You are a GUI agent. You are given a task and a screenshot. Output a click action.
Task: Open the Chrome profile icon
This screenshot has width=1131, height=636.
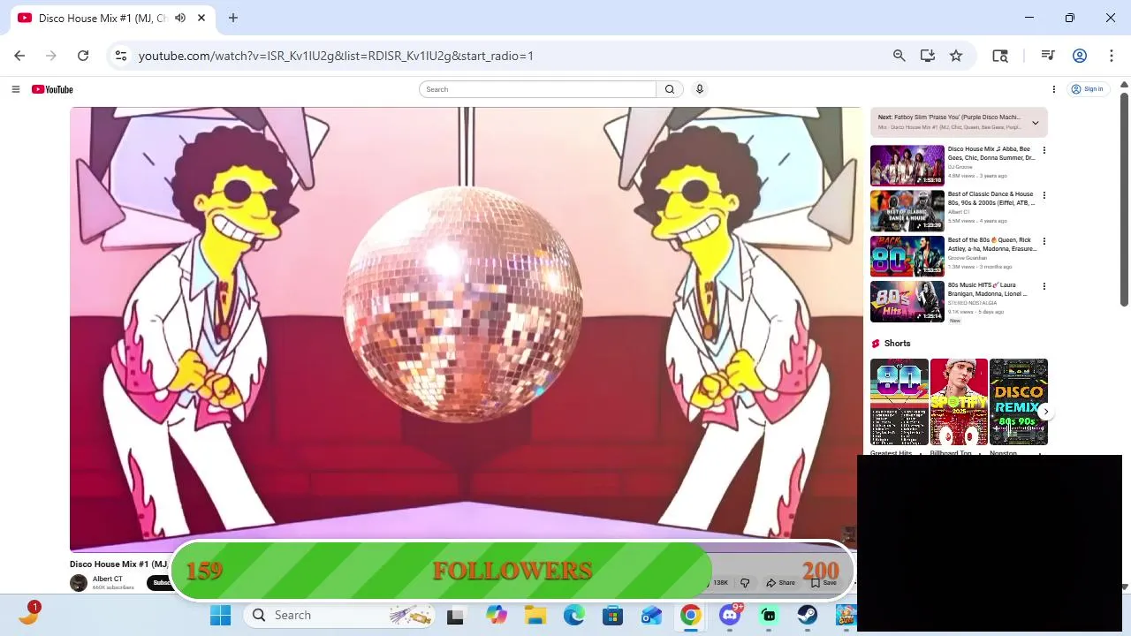1079,56
